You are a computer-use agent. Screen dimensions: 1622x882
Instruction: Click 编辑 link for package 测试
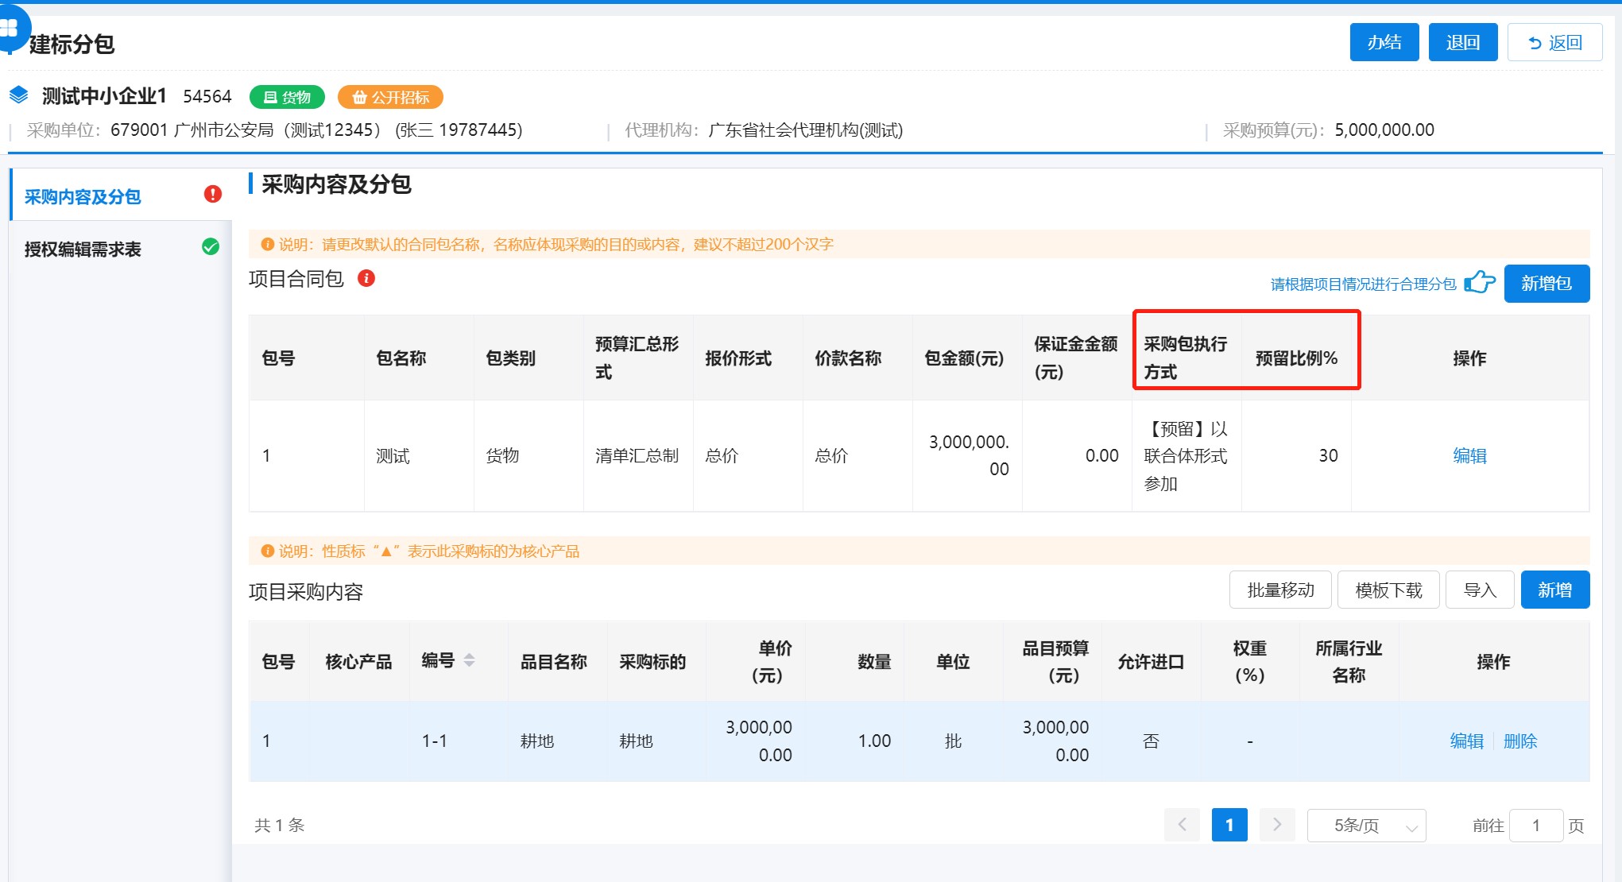click(1469, 455)
